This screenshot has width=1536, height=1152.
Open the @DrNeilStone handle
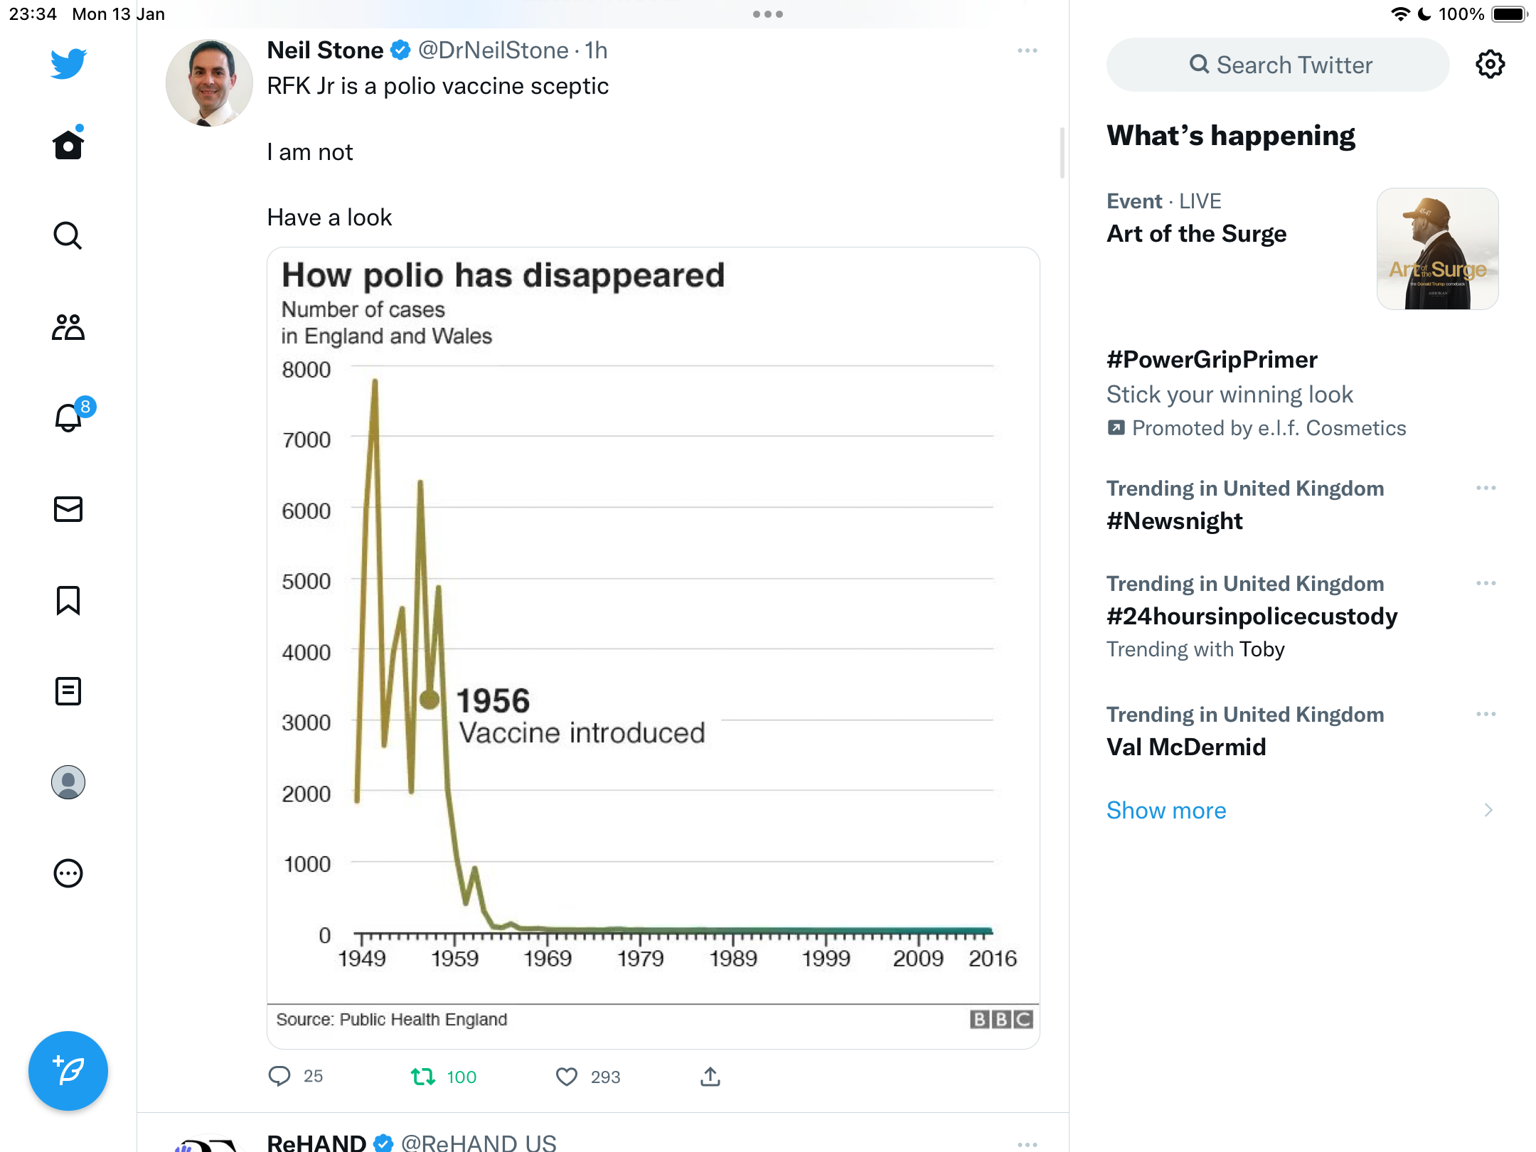click(x=493, y=50)
